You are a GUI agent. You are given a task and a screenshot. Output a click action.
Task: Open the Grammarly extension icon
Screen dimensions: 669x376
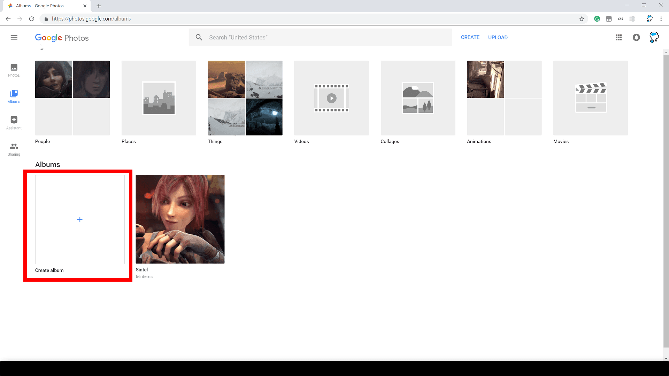pyautogui.click(x=597, y=19)
